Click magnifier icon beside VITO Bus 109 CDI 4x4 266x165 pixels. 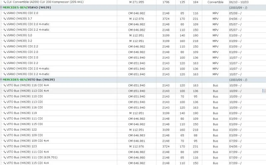(5, 141)
